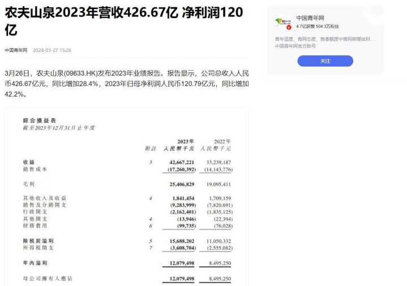Click the 2022 revenue value 33,239,187
The image size is (407, 286).
(x=219, y=162)
